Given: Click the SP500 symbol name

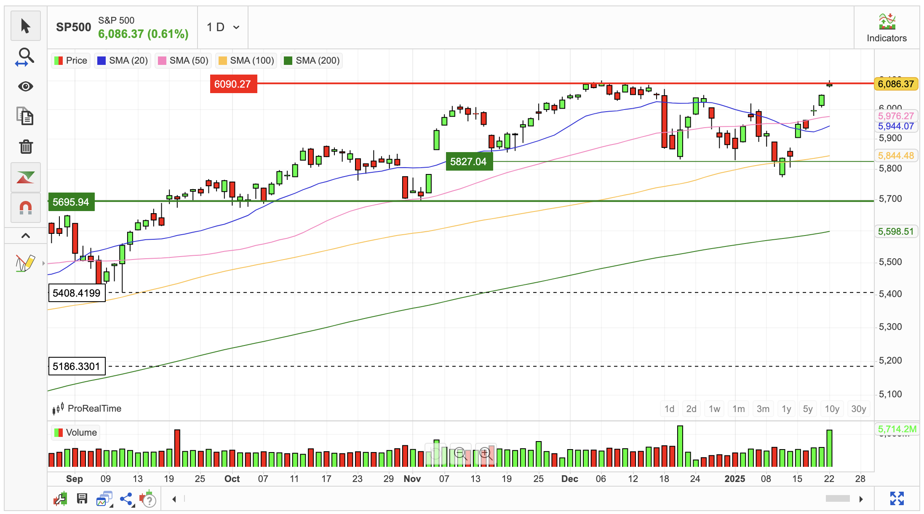Looking at the screenshot, I should [x=74, y=27].
